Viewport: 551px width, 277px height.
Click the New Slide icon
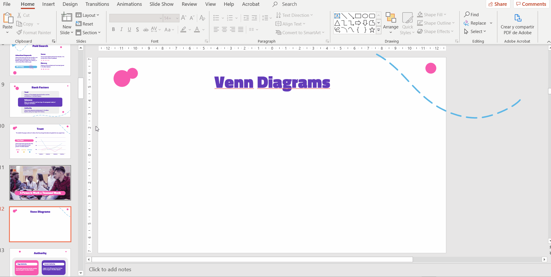click(67, 17)
